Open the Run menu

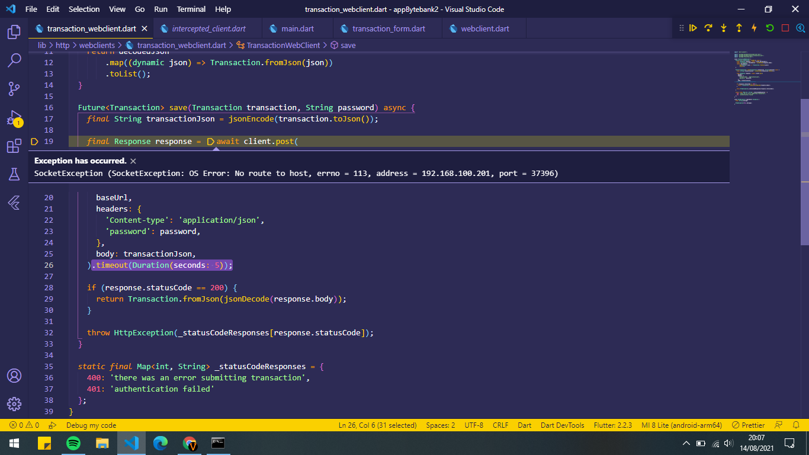pos(160,9)
